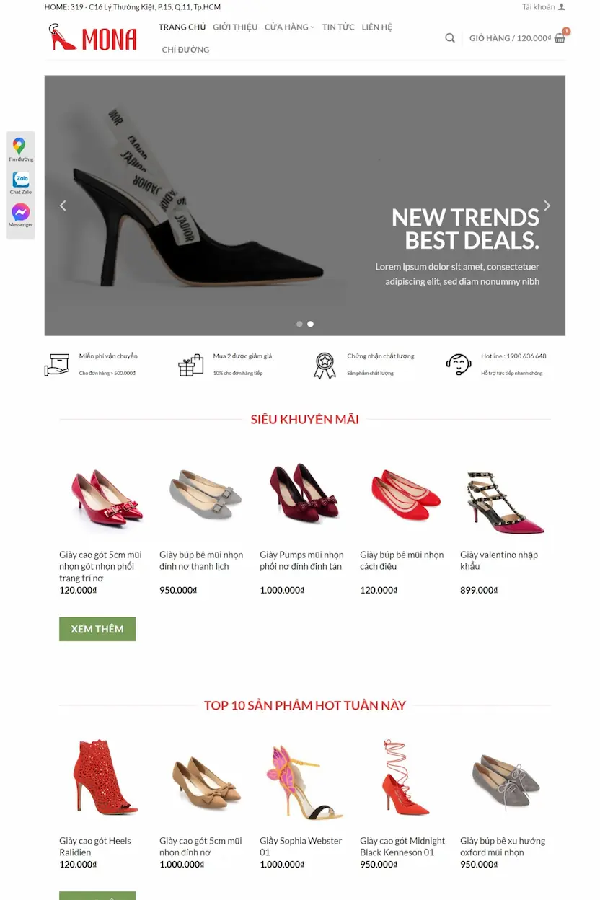Select the second slider dot indicator
Screen dimensions: 600x900
(311, 324)
